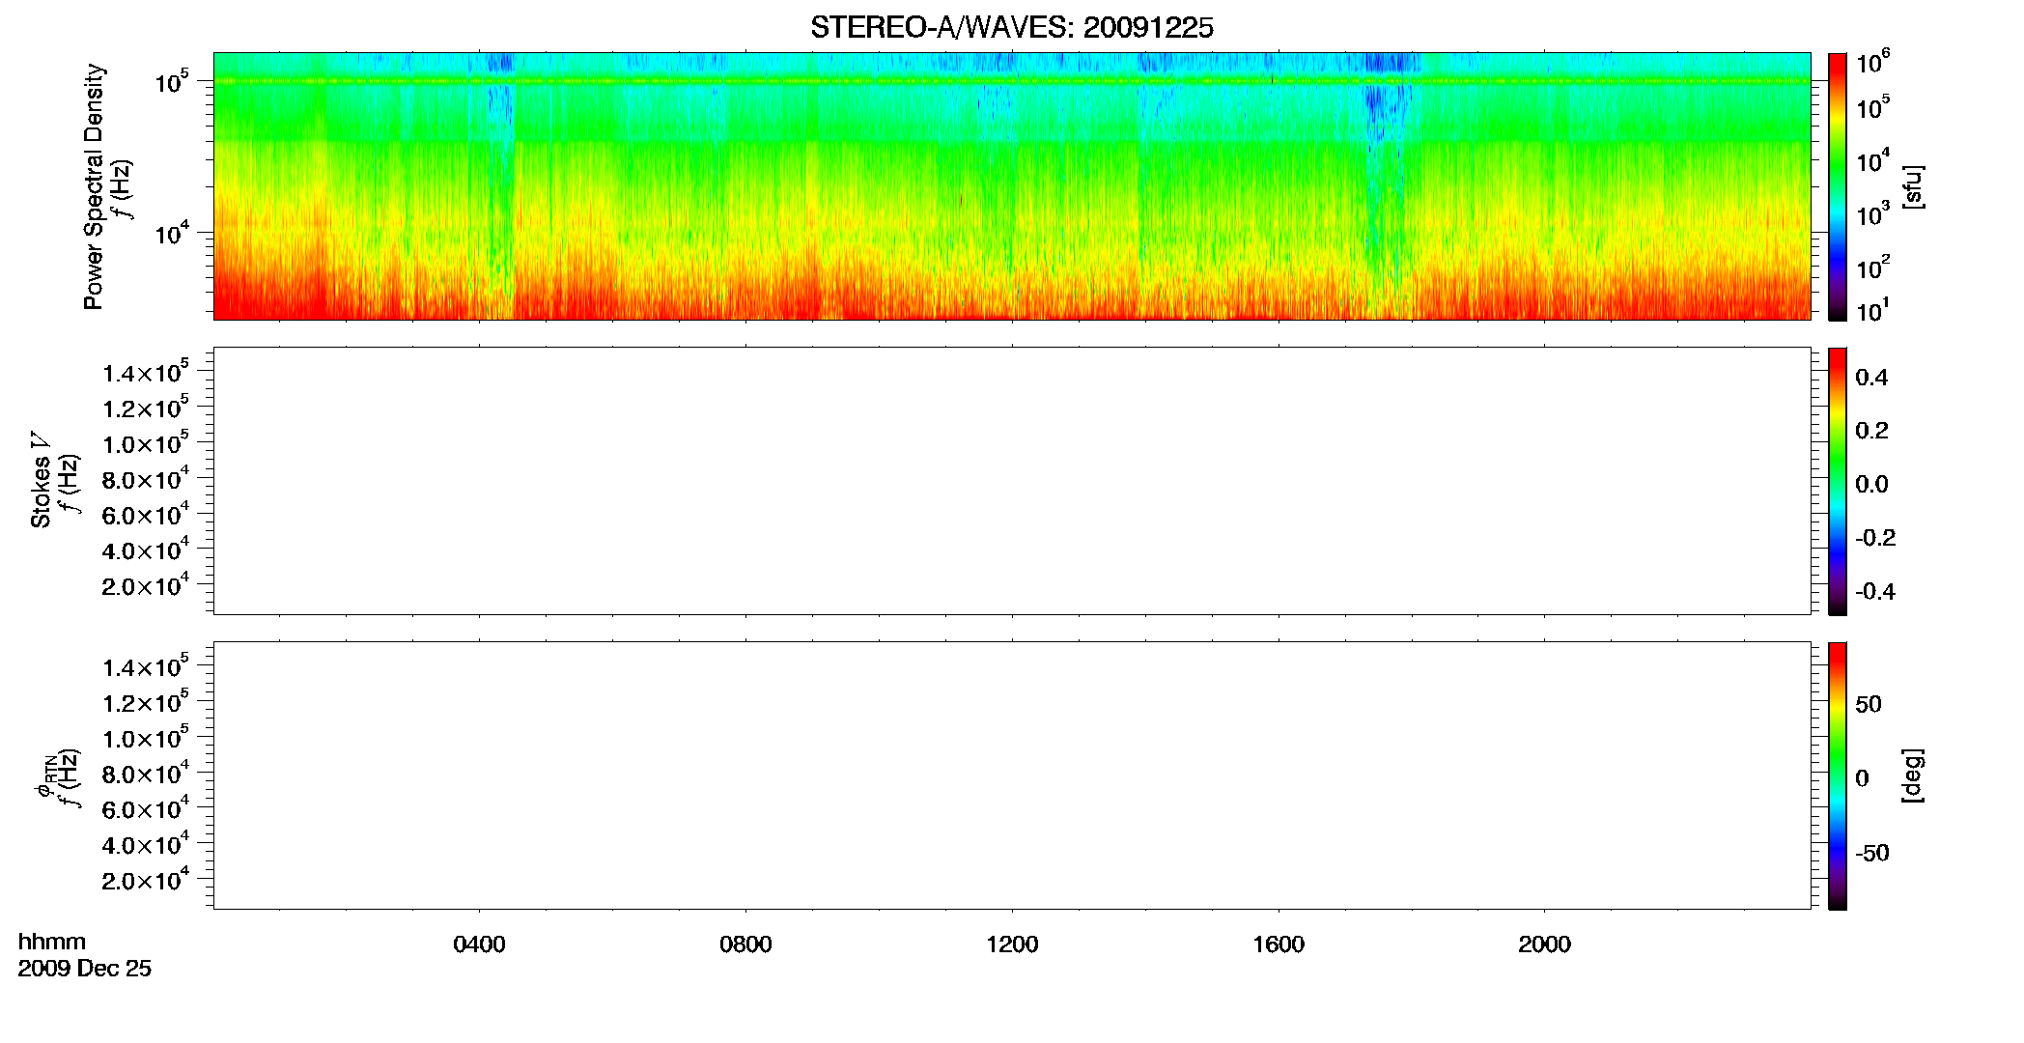
Task: Click the 50 label on degree color bar
Action: [1869, 704]
